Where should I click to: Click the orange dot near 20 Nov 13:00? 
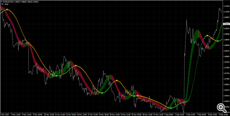117,80
